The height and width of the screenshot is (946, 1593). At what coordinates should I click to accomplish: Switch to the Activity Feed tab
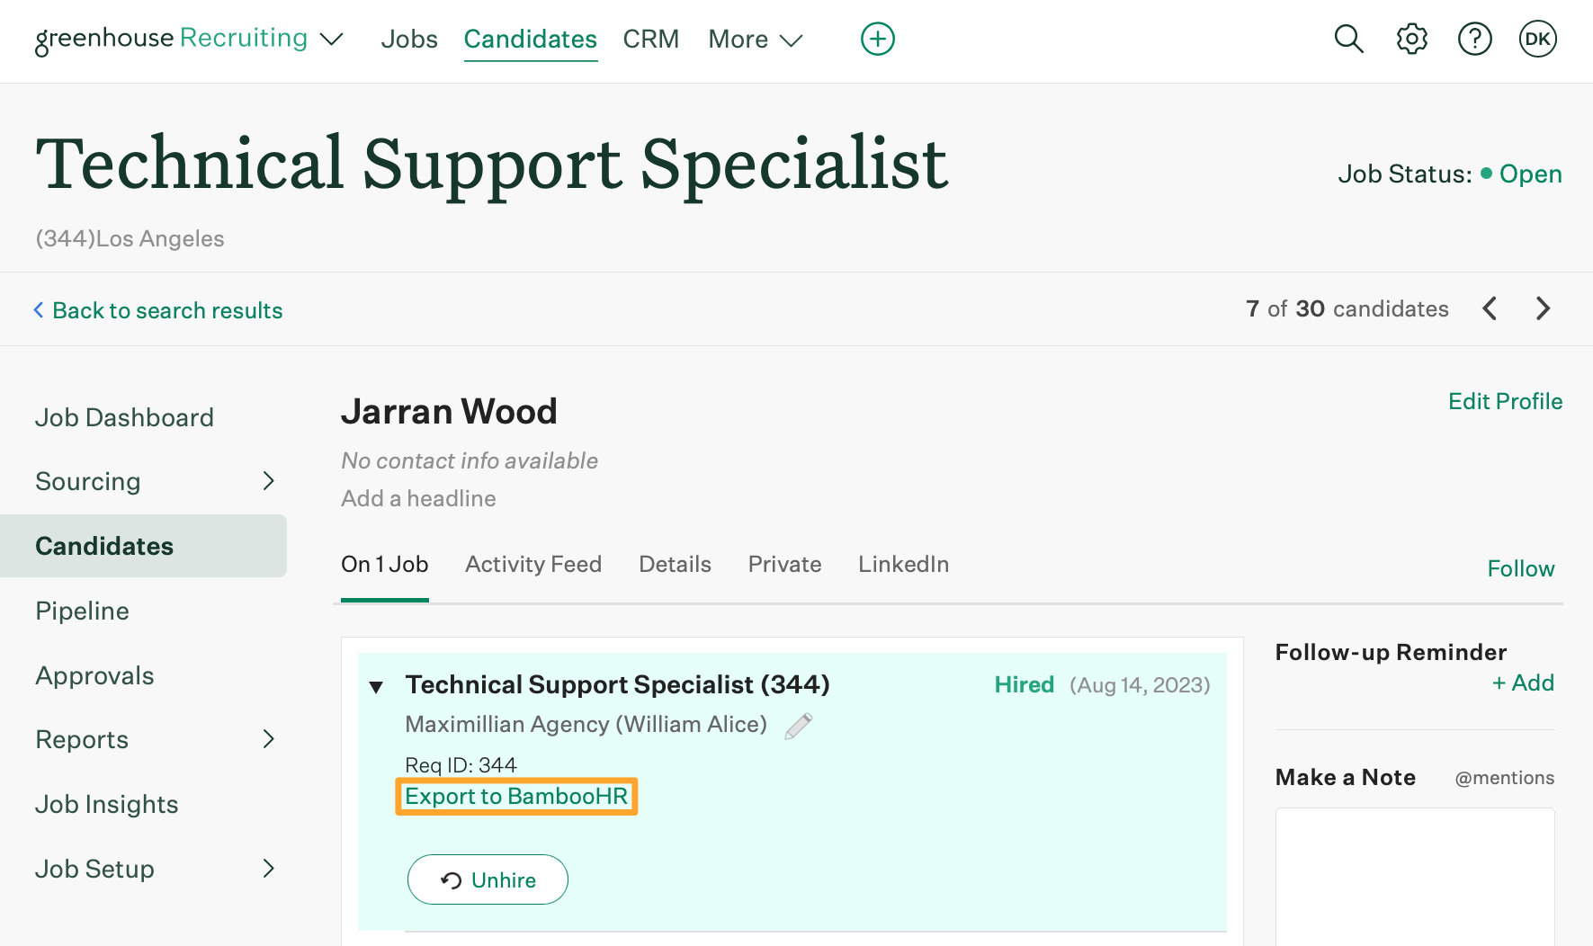click(x=533, y=564)
